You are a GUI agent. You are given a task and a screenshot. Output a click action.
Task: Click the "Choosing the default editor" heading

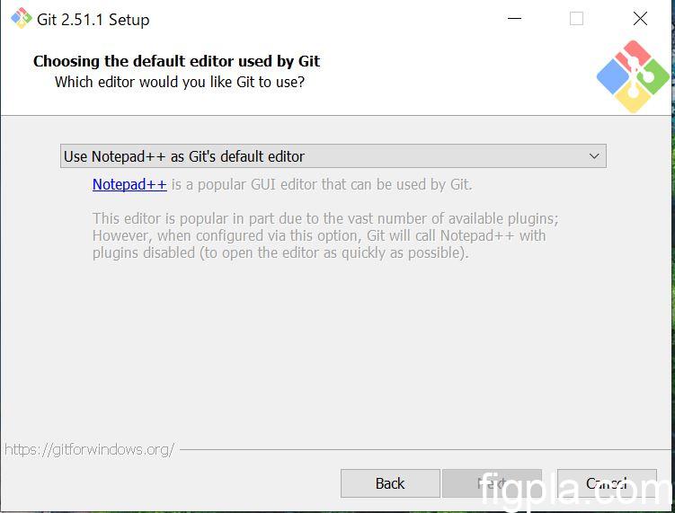point(176,62)
